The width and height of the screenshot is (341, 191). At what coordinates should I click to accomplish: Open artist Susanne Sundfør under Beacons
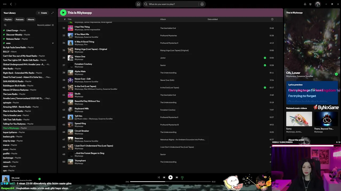point(91,141)
